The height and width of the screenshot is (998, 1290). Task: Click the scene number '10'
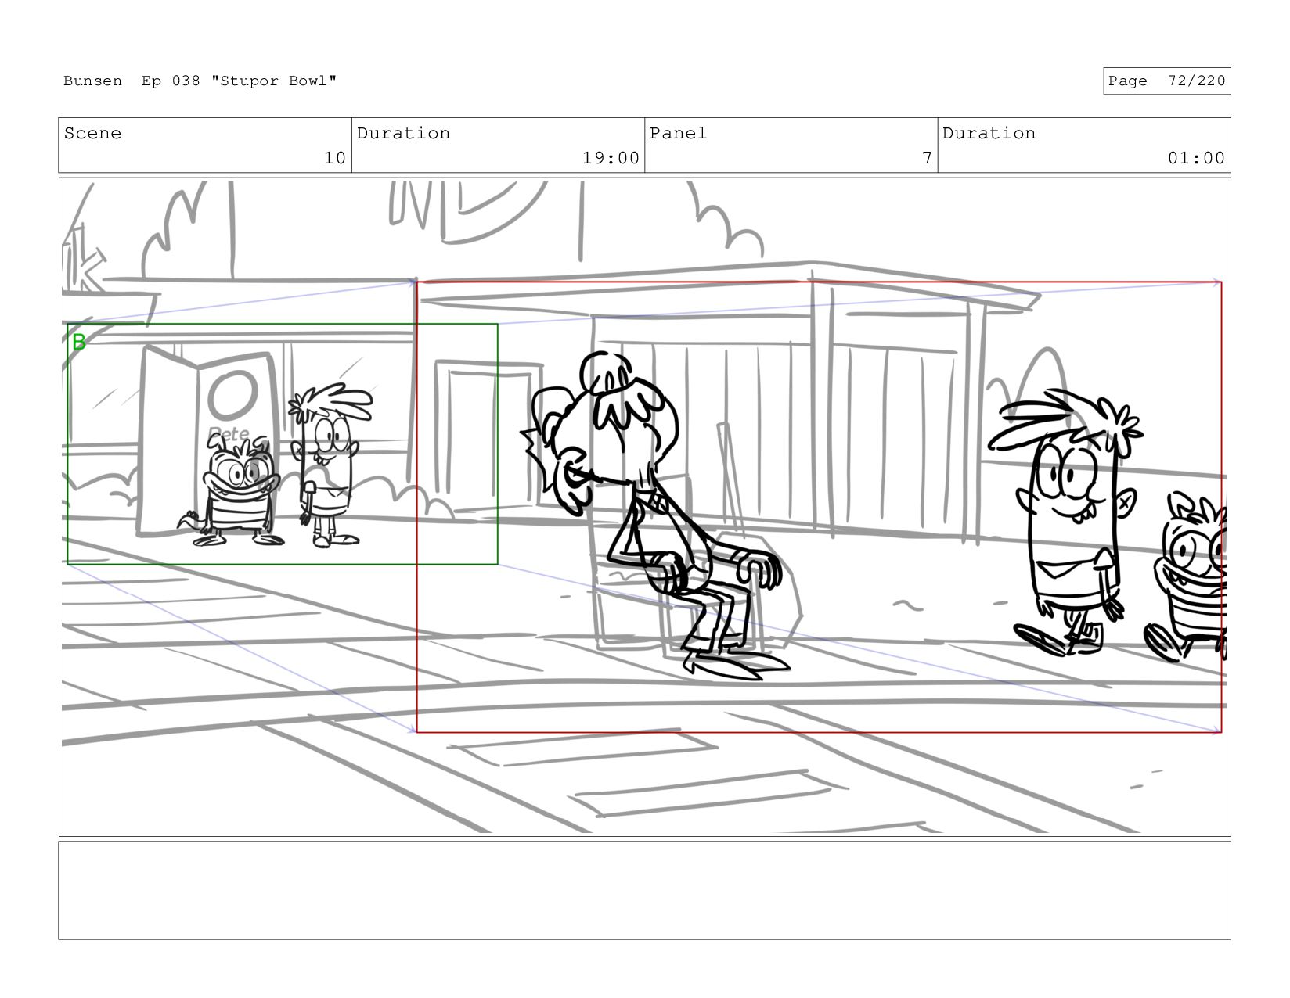click(334, 158)
